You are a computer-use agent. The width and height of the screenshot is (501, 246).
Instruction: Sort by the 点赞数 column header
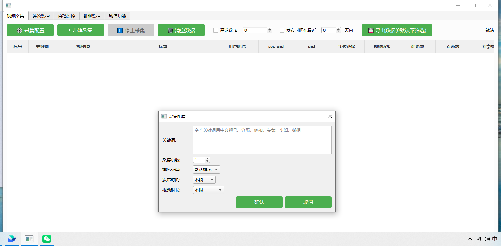(453, 47)
